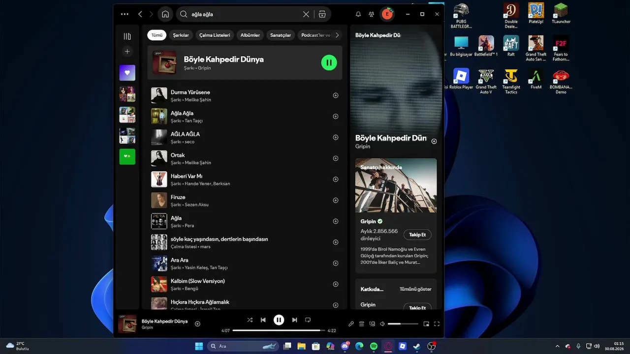
Task: Switch to the Sanatçılar filter
Action: point(281,35)
